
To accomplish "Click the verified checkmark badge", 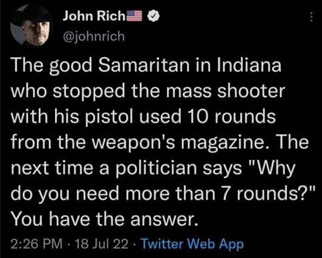I will (154, 16).
